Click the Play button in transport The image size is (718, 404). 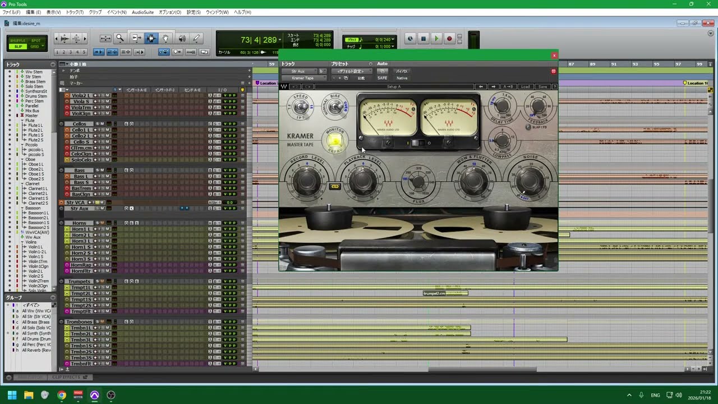436,39
